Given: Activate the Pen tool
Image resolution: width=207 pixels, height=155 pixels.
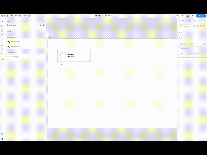Looking at the screenshot, I should tap(2, 45).
